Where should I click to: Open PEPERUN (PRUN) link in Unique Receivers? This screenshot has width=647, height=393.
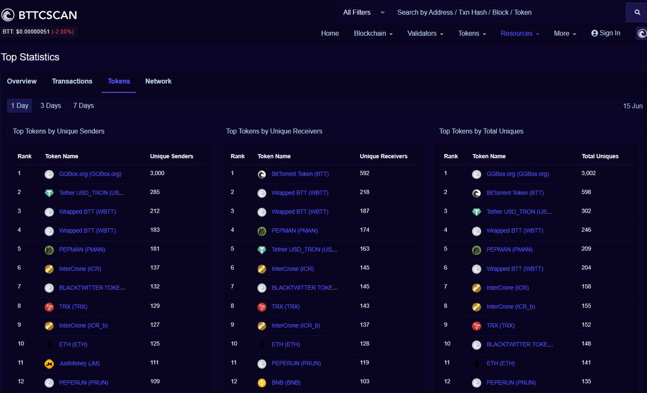tap(296, 364)
